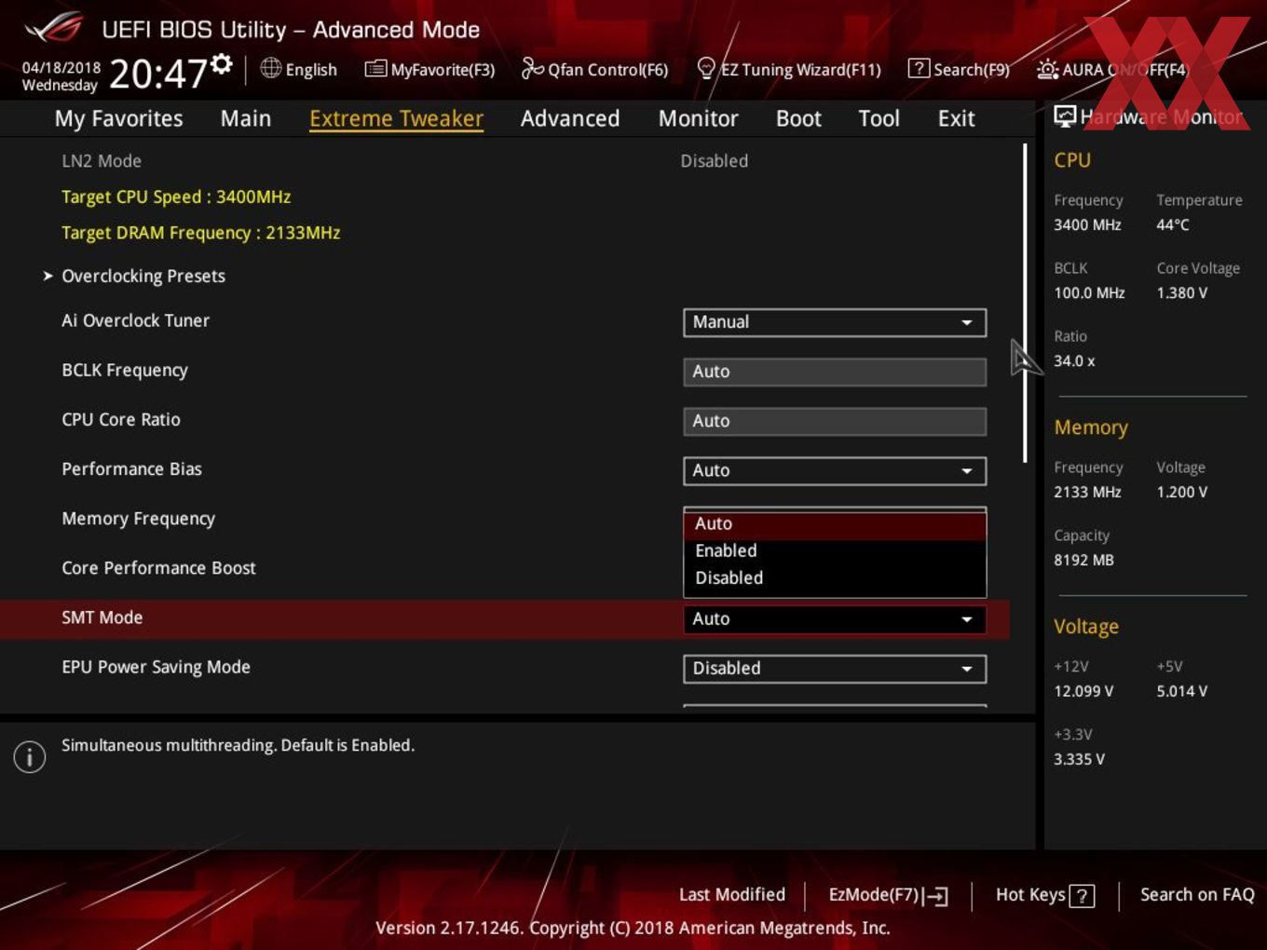Go to the Advanced tab

[570, 118]
